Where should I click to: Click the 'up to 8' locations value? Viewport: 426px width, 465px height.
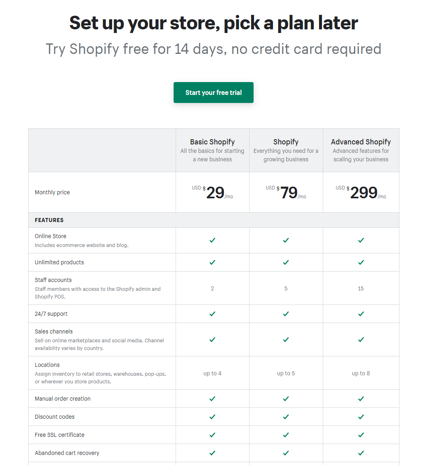[x=360, y=373]
